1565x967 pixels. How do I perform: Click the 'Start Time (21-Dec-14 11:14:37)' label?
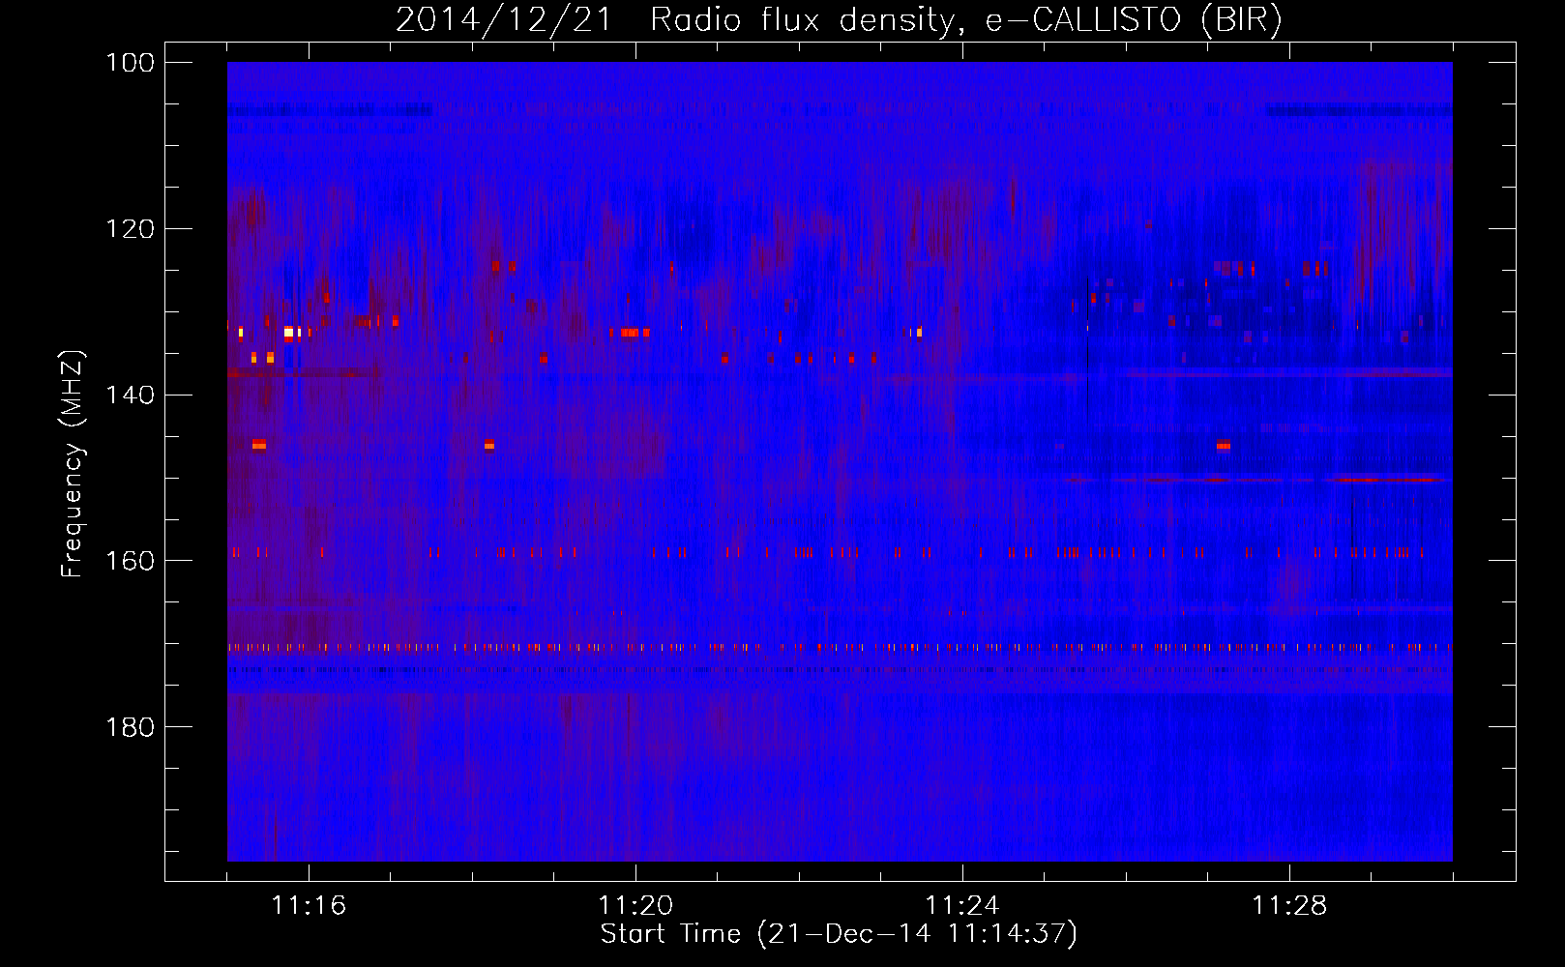coord(839,934)
